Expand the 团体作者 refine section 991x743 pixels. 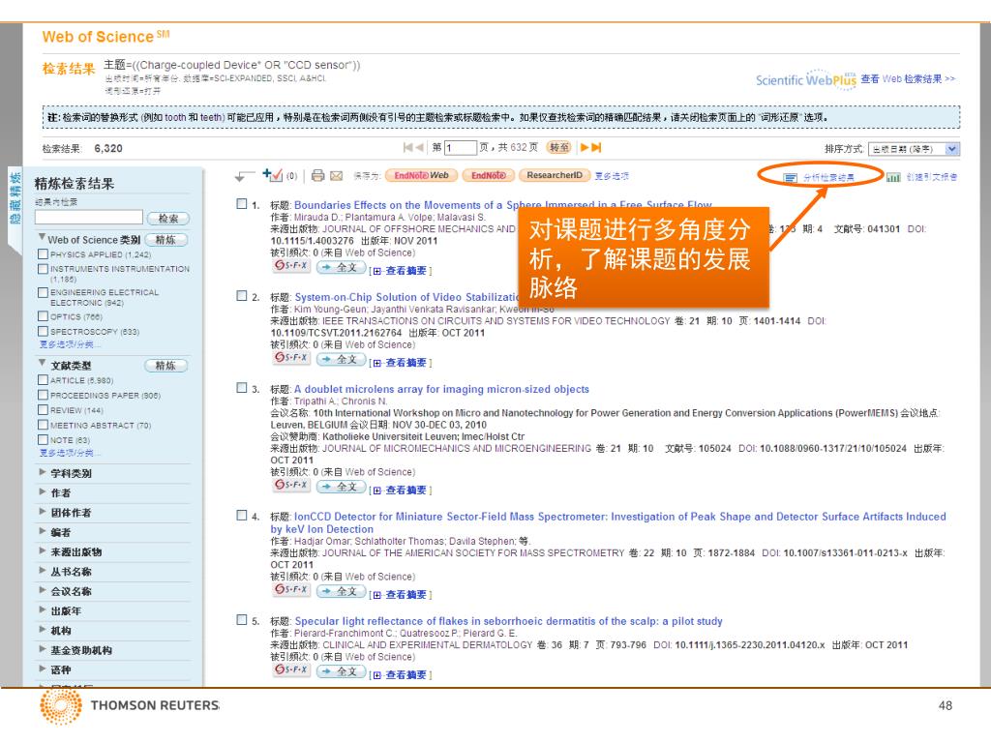42,511
